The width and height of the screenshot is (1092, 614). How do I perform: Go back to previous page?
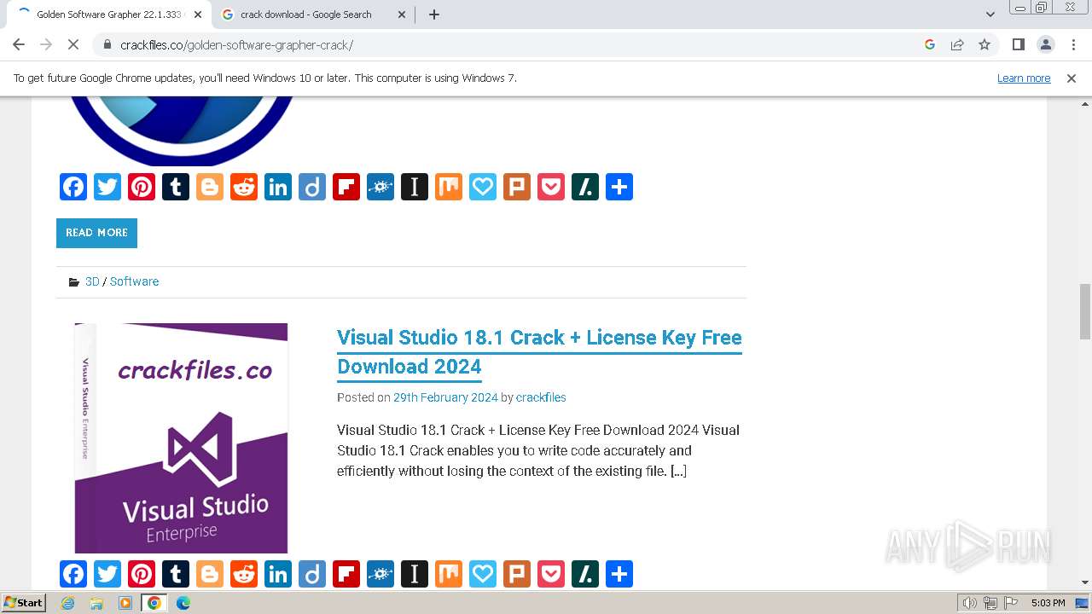(19, 44)
